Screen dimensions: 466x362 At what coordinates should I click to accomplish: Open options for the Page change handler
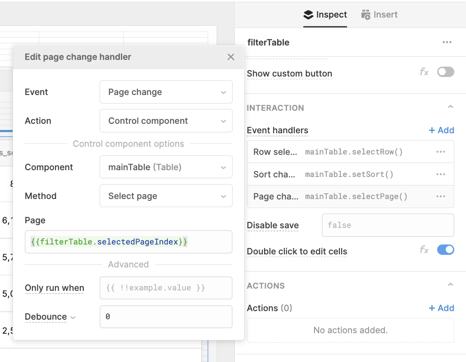pyautogui.click(x=440, y=197)
